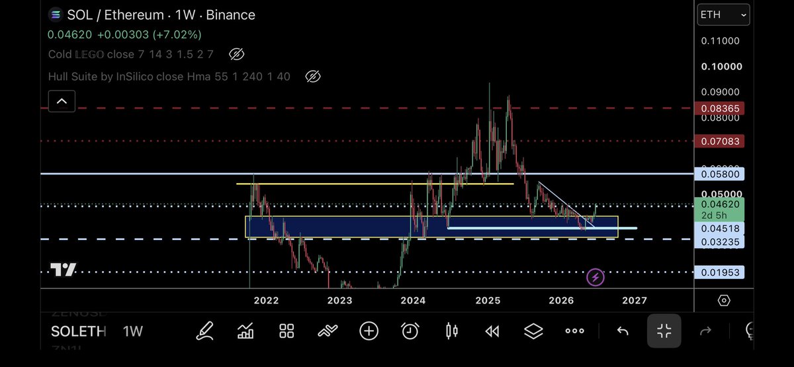Open the three-dots more menu

point(574,331)
